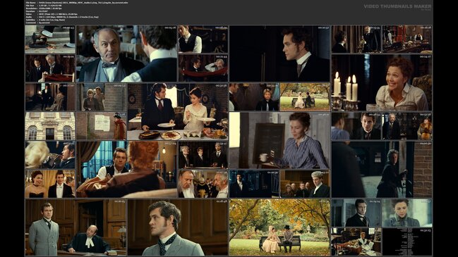Select the red-haired person from behind thumbnail
458x257 pixels.
coord(126,169)
